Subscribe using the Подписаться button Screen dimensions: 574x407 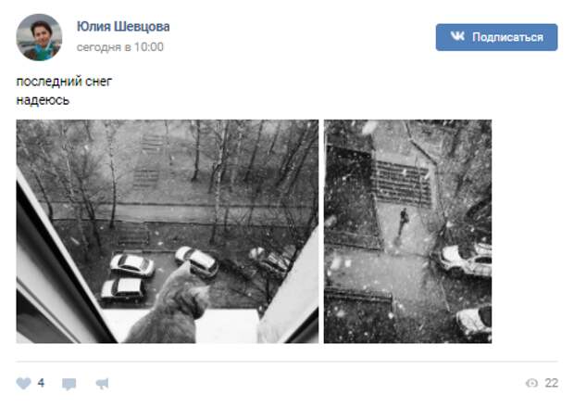coord(496,37)
